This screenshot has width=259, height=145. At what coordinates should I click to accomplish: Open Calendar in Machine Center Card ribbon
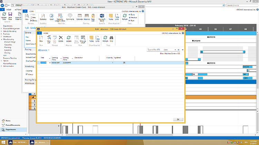(80, 17)
